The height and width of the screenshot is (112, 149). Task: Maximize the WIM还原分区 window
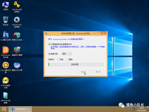pos(98,33)
